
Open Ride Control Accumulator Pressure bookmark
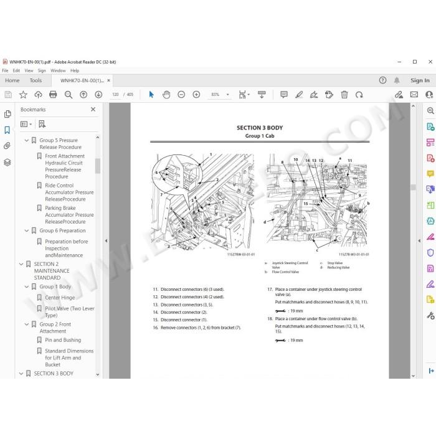(69, 192)
